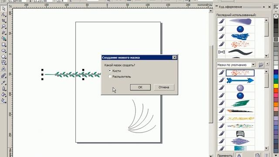Click strokes list scroll down arrow

coord(266,148)
